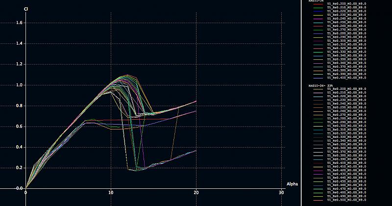The image size is (392, 206).
Task: Select T1_Re0.500_M0.00_N9.0 legend entry
Action: pos(346,200)
